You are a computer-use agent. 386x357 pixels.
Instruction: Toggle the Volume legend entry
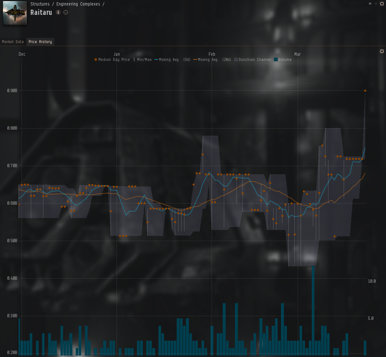click(x=283, y=59)
